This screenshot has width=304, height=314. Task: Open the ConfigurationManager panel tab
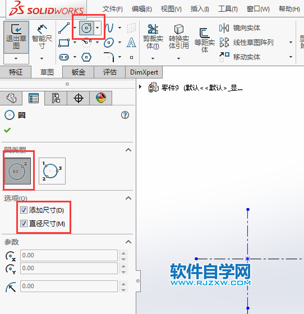(x=56, y=98)
